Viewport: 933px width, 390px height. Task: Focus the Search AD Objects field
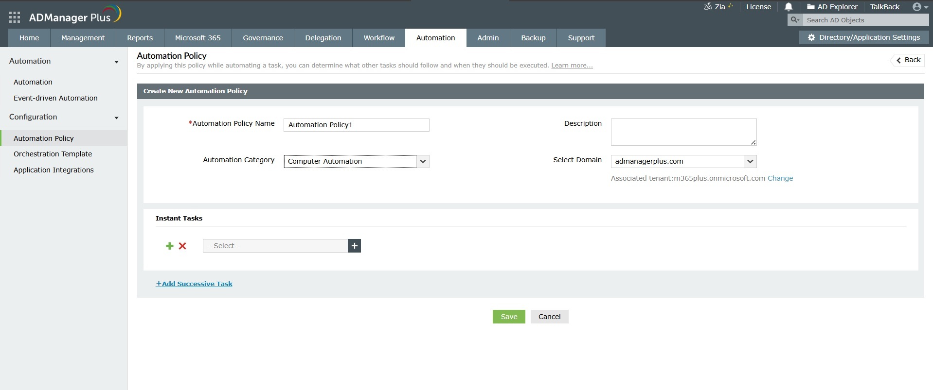(865, 20)
